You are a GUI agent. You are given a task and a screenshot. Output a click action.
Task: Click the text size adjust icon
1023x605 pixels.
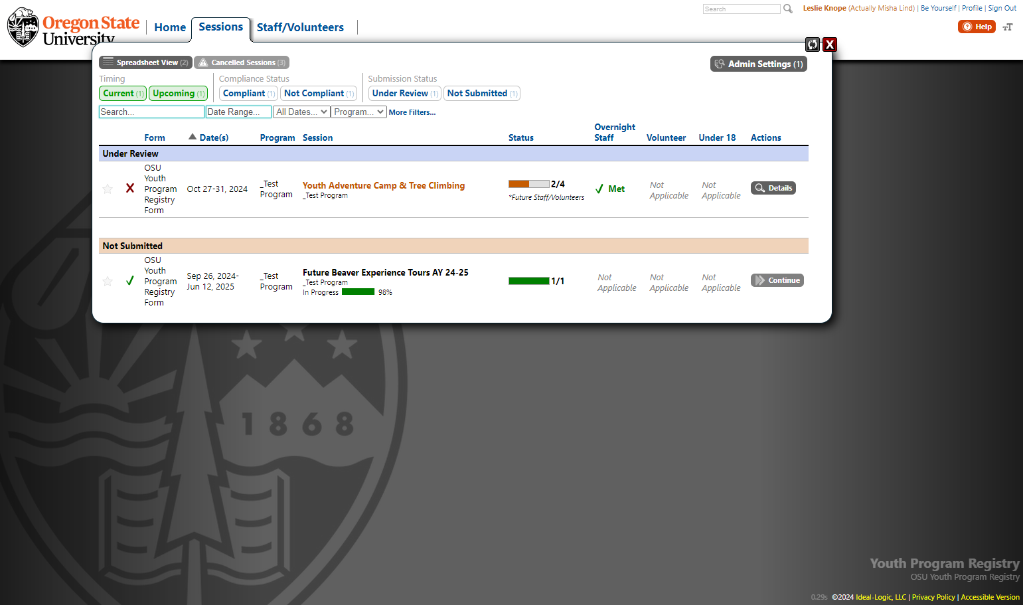[x=1008, y=27]
